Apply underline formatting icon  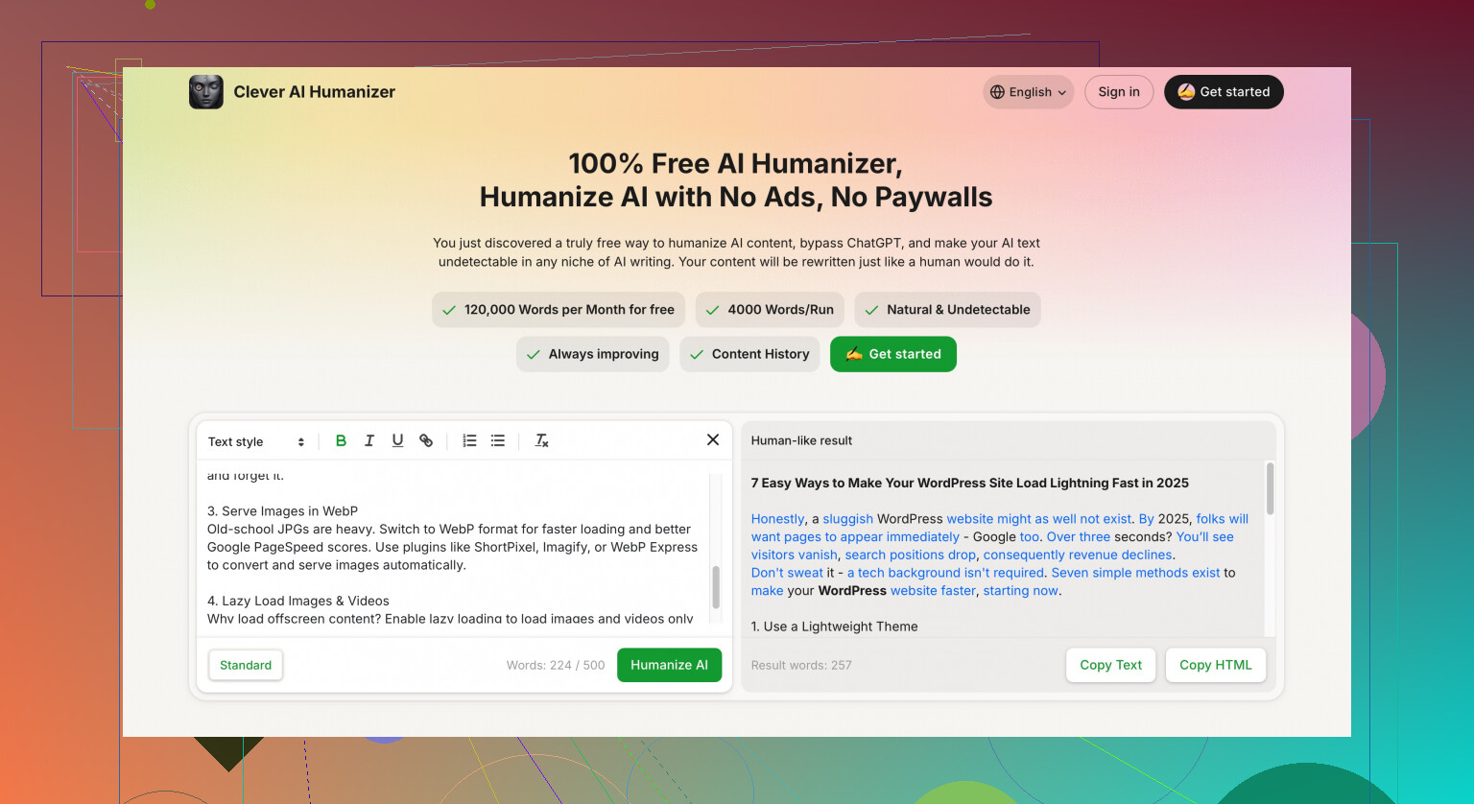click(397, 440)
